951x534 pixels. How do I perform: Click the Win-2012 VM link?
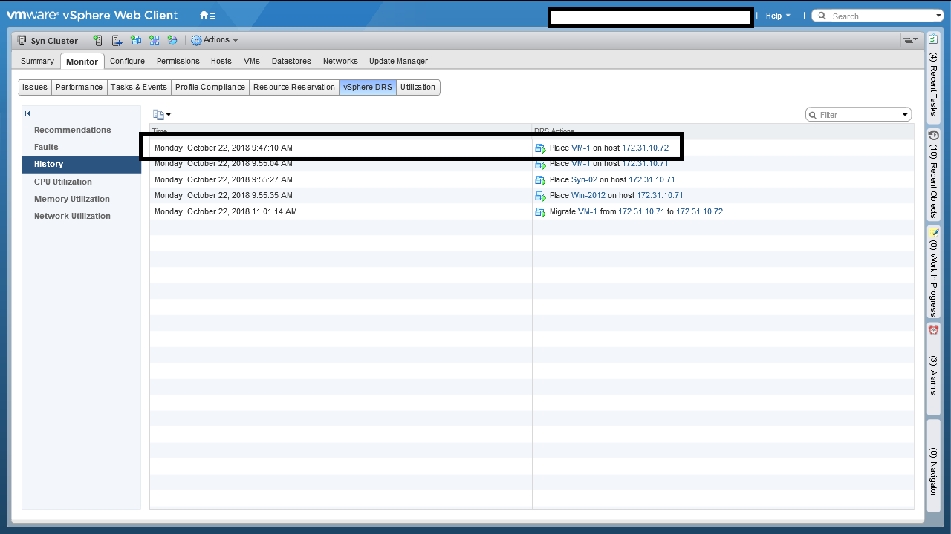(x=588, y=196)
